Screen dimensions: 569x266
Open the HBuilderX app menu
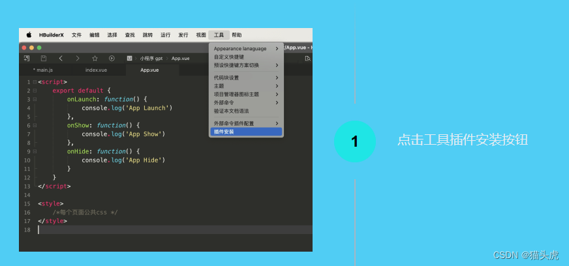pyautogui.click(x=52, y=35)
